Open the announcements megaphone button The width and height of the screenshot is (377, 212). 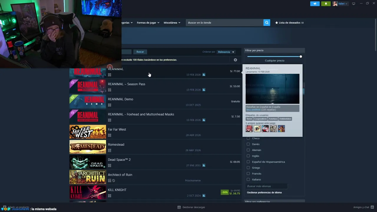pos(315,4)
